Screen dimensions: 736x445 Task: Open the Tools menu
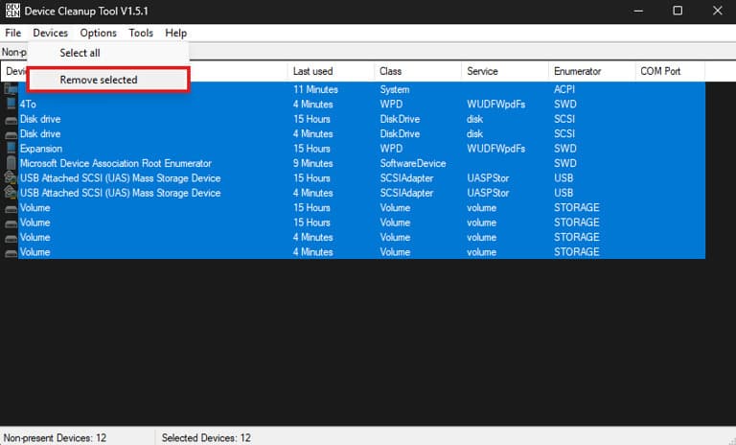coord(141,33)
